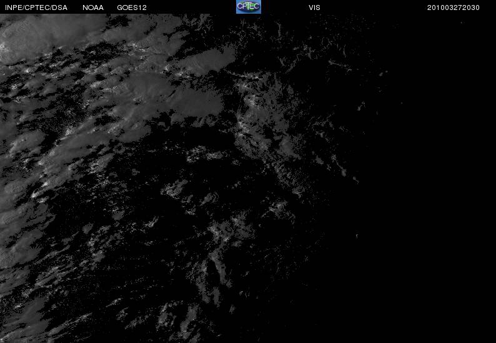This screenshot has width=496, height=343.
Task: Click the VIS channel label
Action: (314, 7)
